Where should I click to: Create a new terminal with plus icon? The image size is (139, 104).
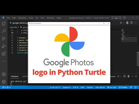[x=118, y=76]
